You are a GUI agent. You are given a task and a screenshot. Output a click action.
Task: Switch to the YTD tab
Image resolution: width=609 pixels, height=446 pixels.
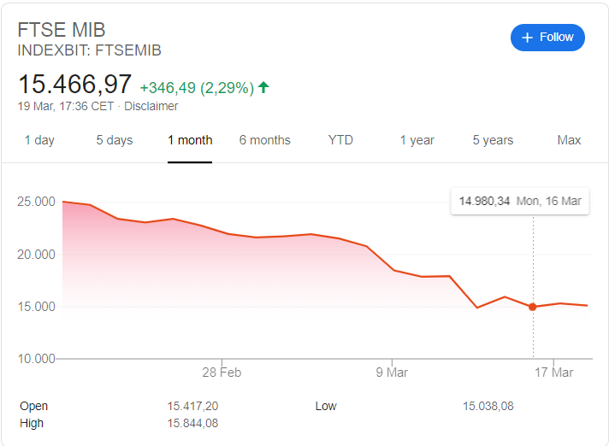point(340,140)
